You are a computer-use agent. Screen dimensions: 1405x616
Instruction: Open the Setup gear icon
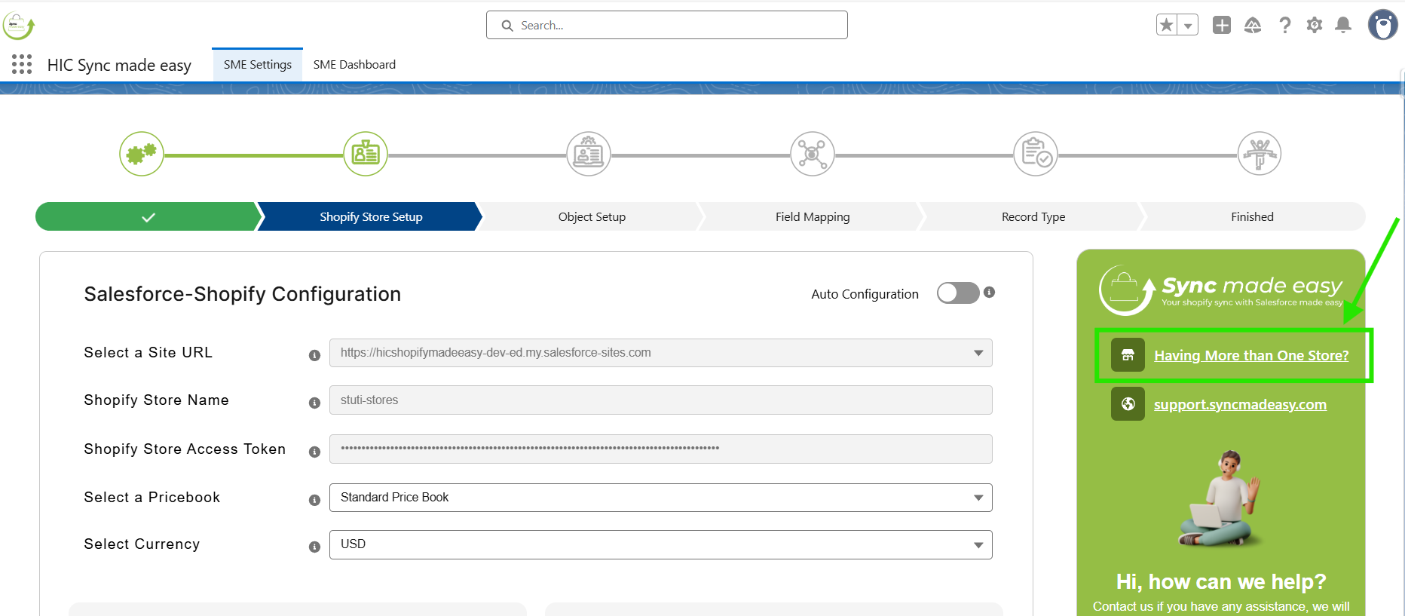[1314, 25]
